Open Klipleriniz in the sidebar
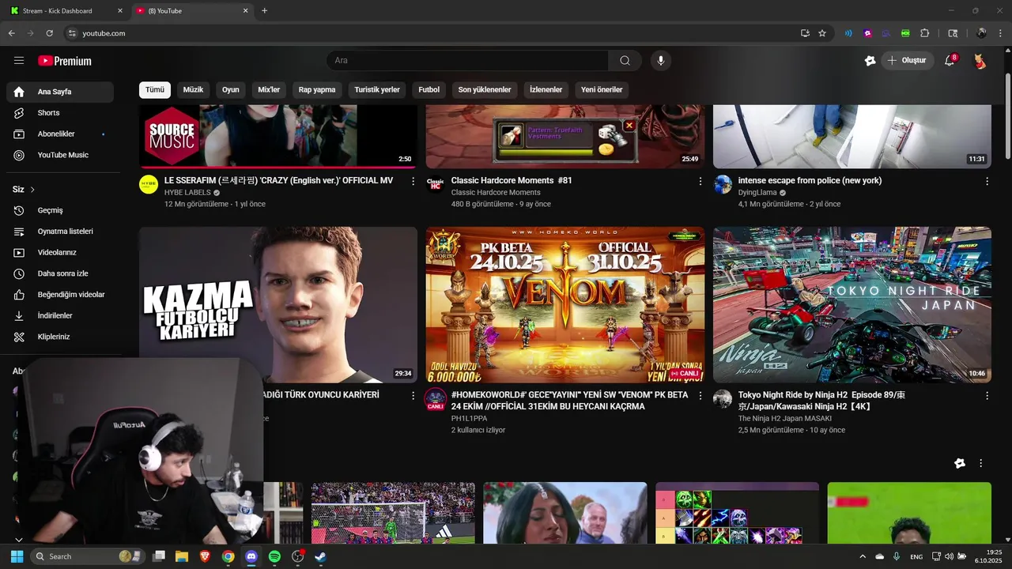1012x569 pixels. point(60,337)
